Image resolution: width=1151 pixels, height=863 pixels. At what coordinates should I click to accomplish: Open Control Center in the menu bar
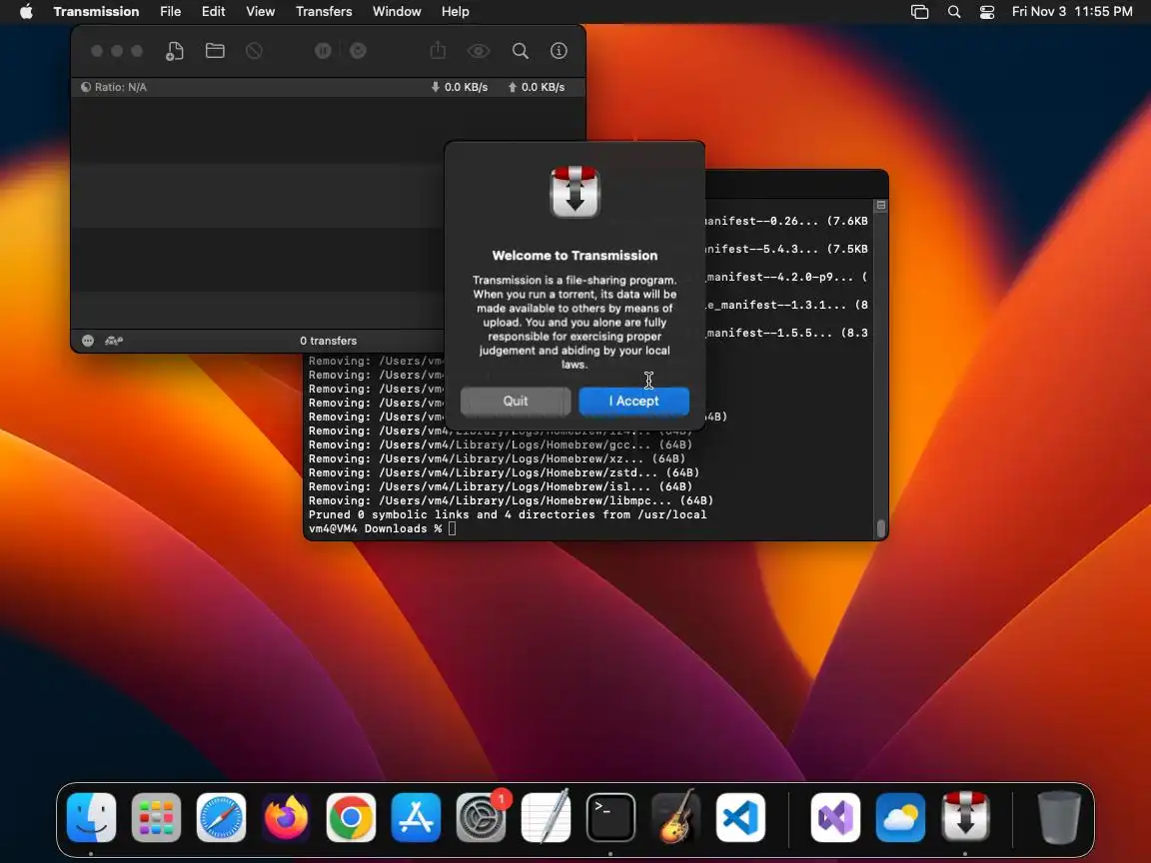click(987, 12)
